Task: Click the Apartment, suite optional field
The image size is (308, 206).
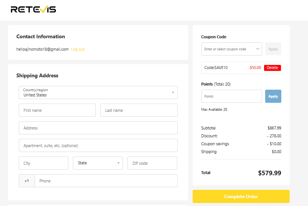Action: (98, 146)
